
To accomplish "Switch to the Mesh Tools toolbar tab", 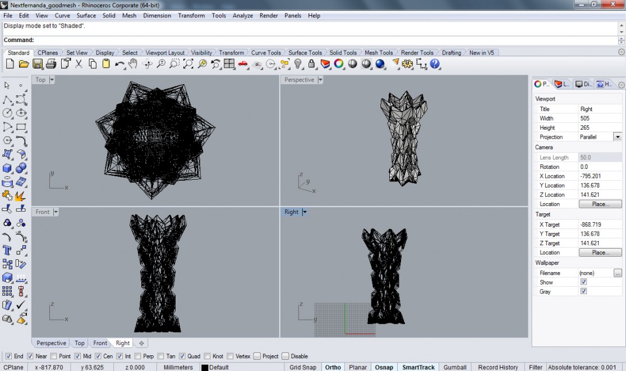I will (379, 53).
